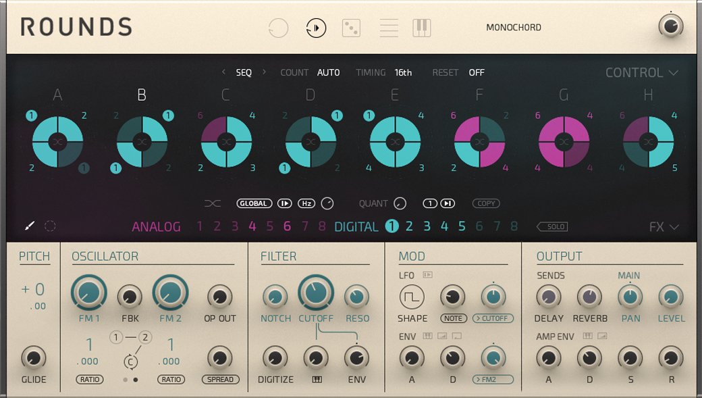The height and width of the screenshot is (398, 702).
Task: Select ANALOG voice 4
Action: [x=252, y=226]
